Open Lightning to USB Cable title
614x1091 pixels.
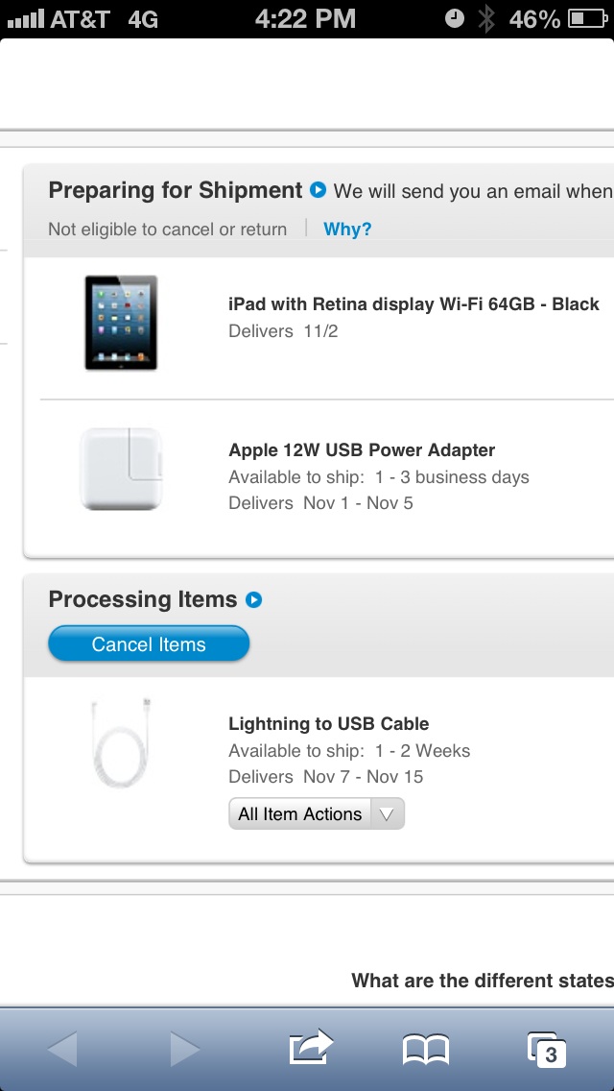pyautogui.click(x=329, y=723)
